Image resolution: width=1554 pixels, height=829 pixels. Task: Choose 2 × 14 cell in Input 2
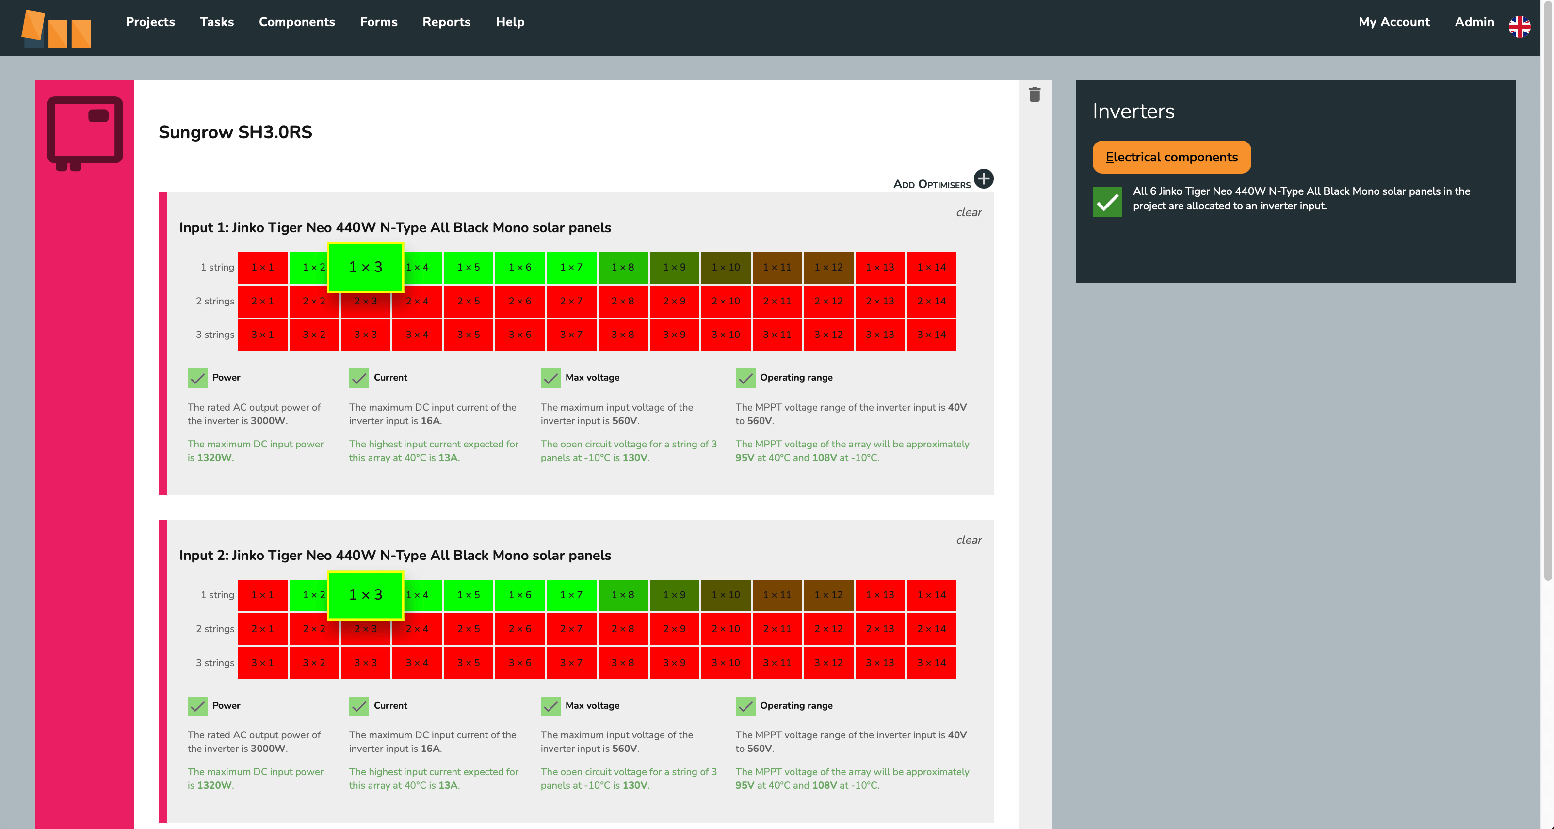pyautogui.click(x=931, y=629)
